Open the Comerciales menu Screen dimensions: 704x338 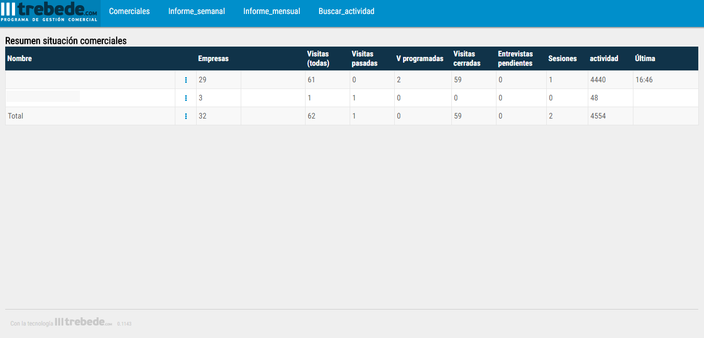(x=129, y=11)
